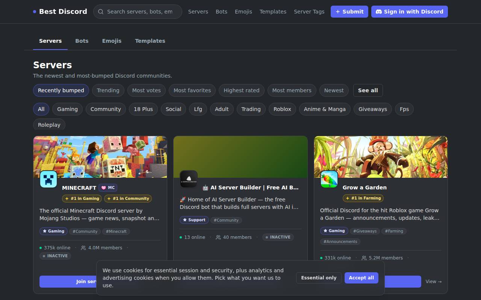Switch to the Bots tab
Screen dimensions: 481x300
pyautogui.click(x=82, y=41)
